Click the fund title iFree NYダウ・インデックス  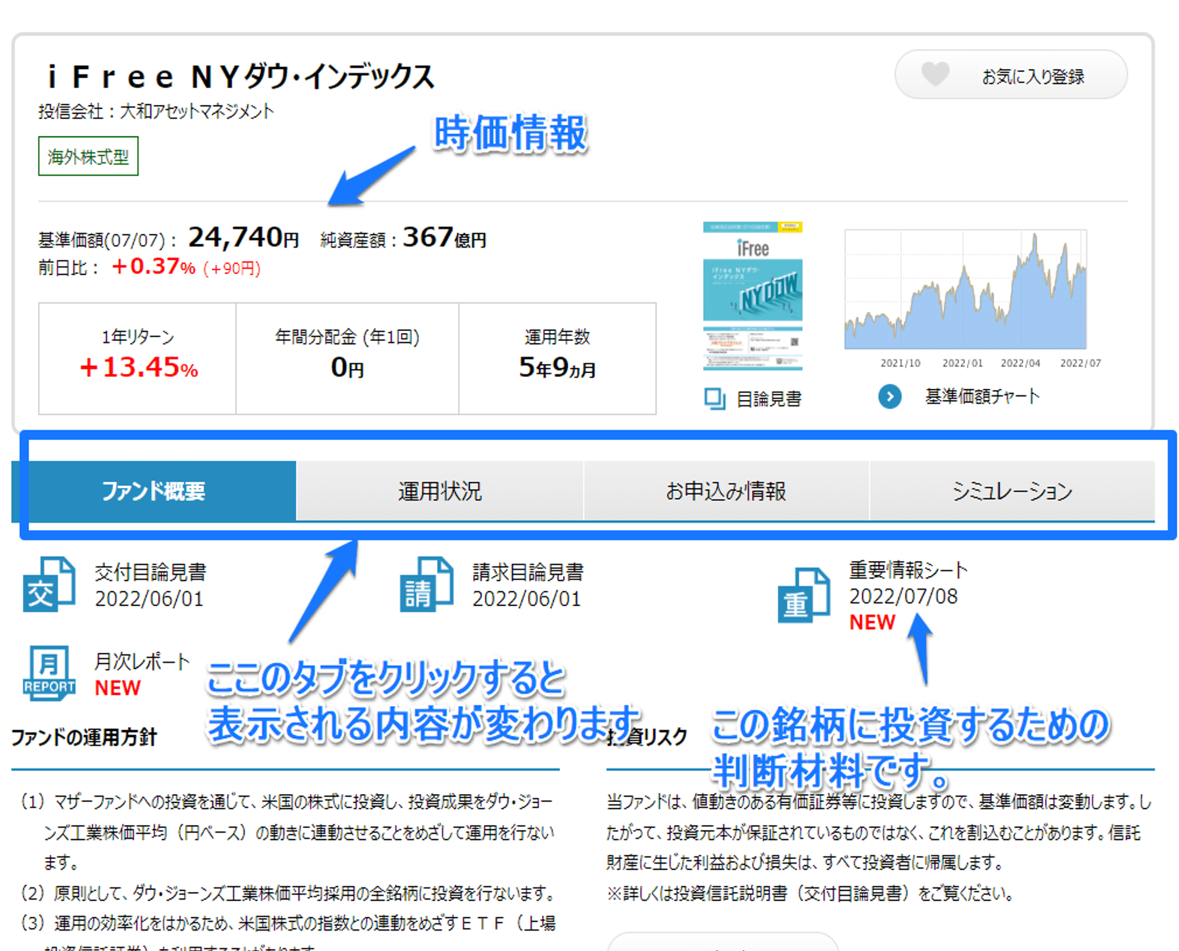[240, 76]
